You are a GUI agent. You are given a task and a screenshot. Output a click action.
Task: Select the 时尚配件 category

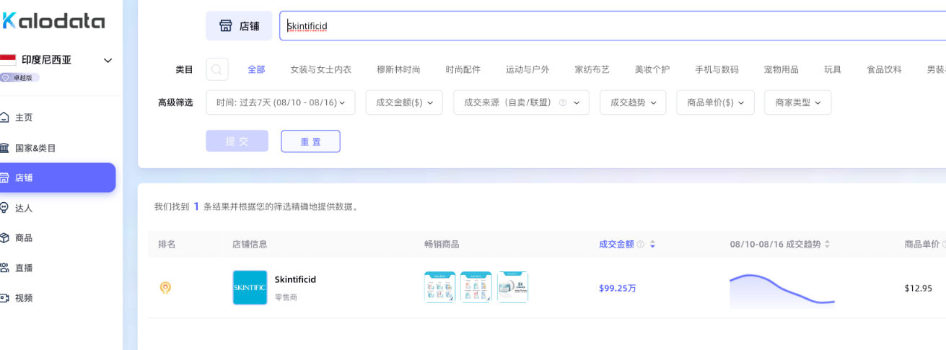463,69
